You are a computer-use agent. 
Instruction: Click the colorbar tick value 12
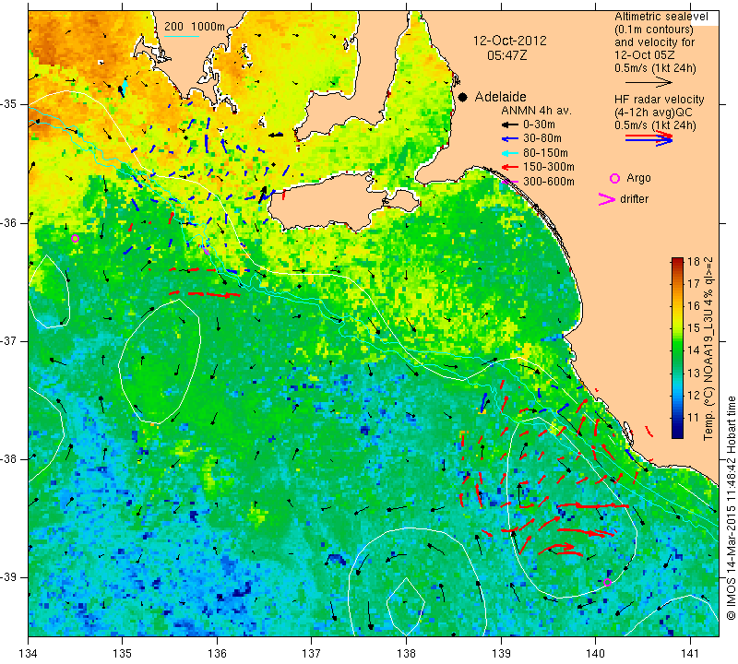[x=694, y=396]
